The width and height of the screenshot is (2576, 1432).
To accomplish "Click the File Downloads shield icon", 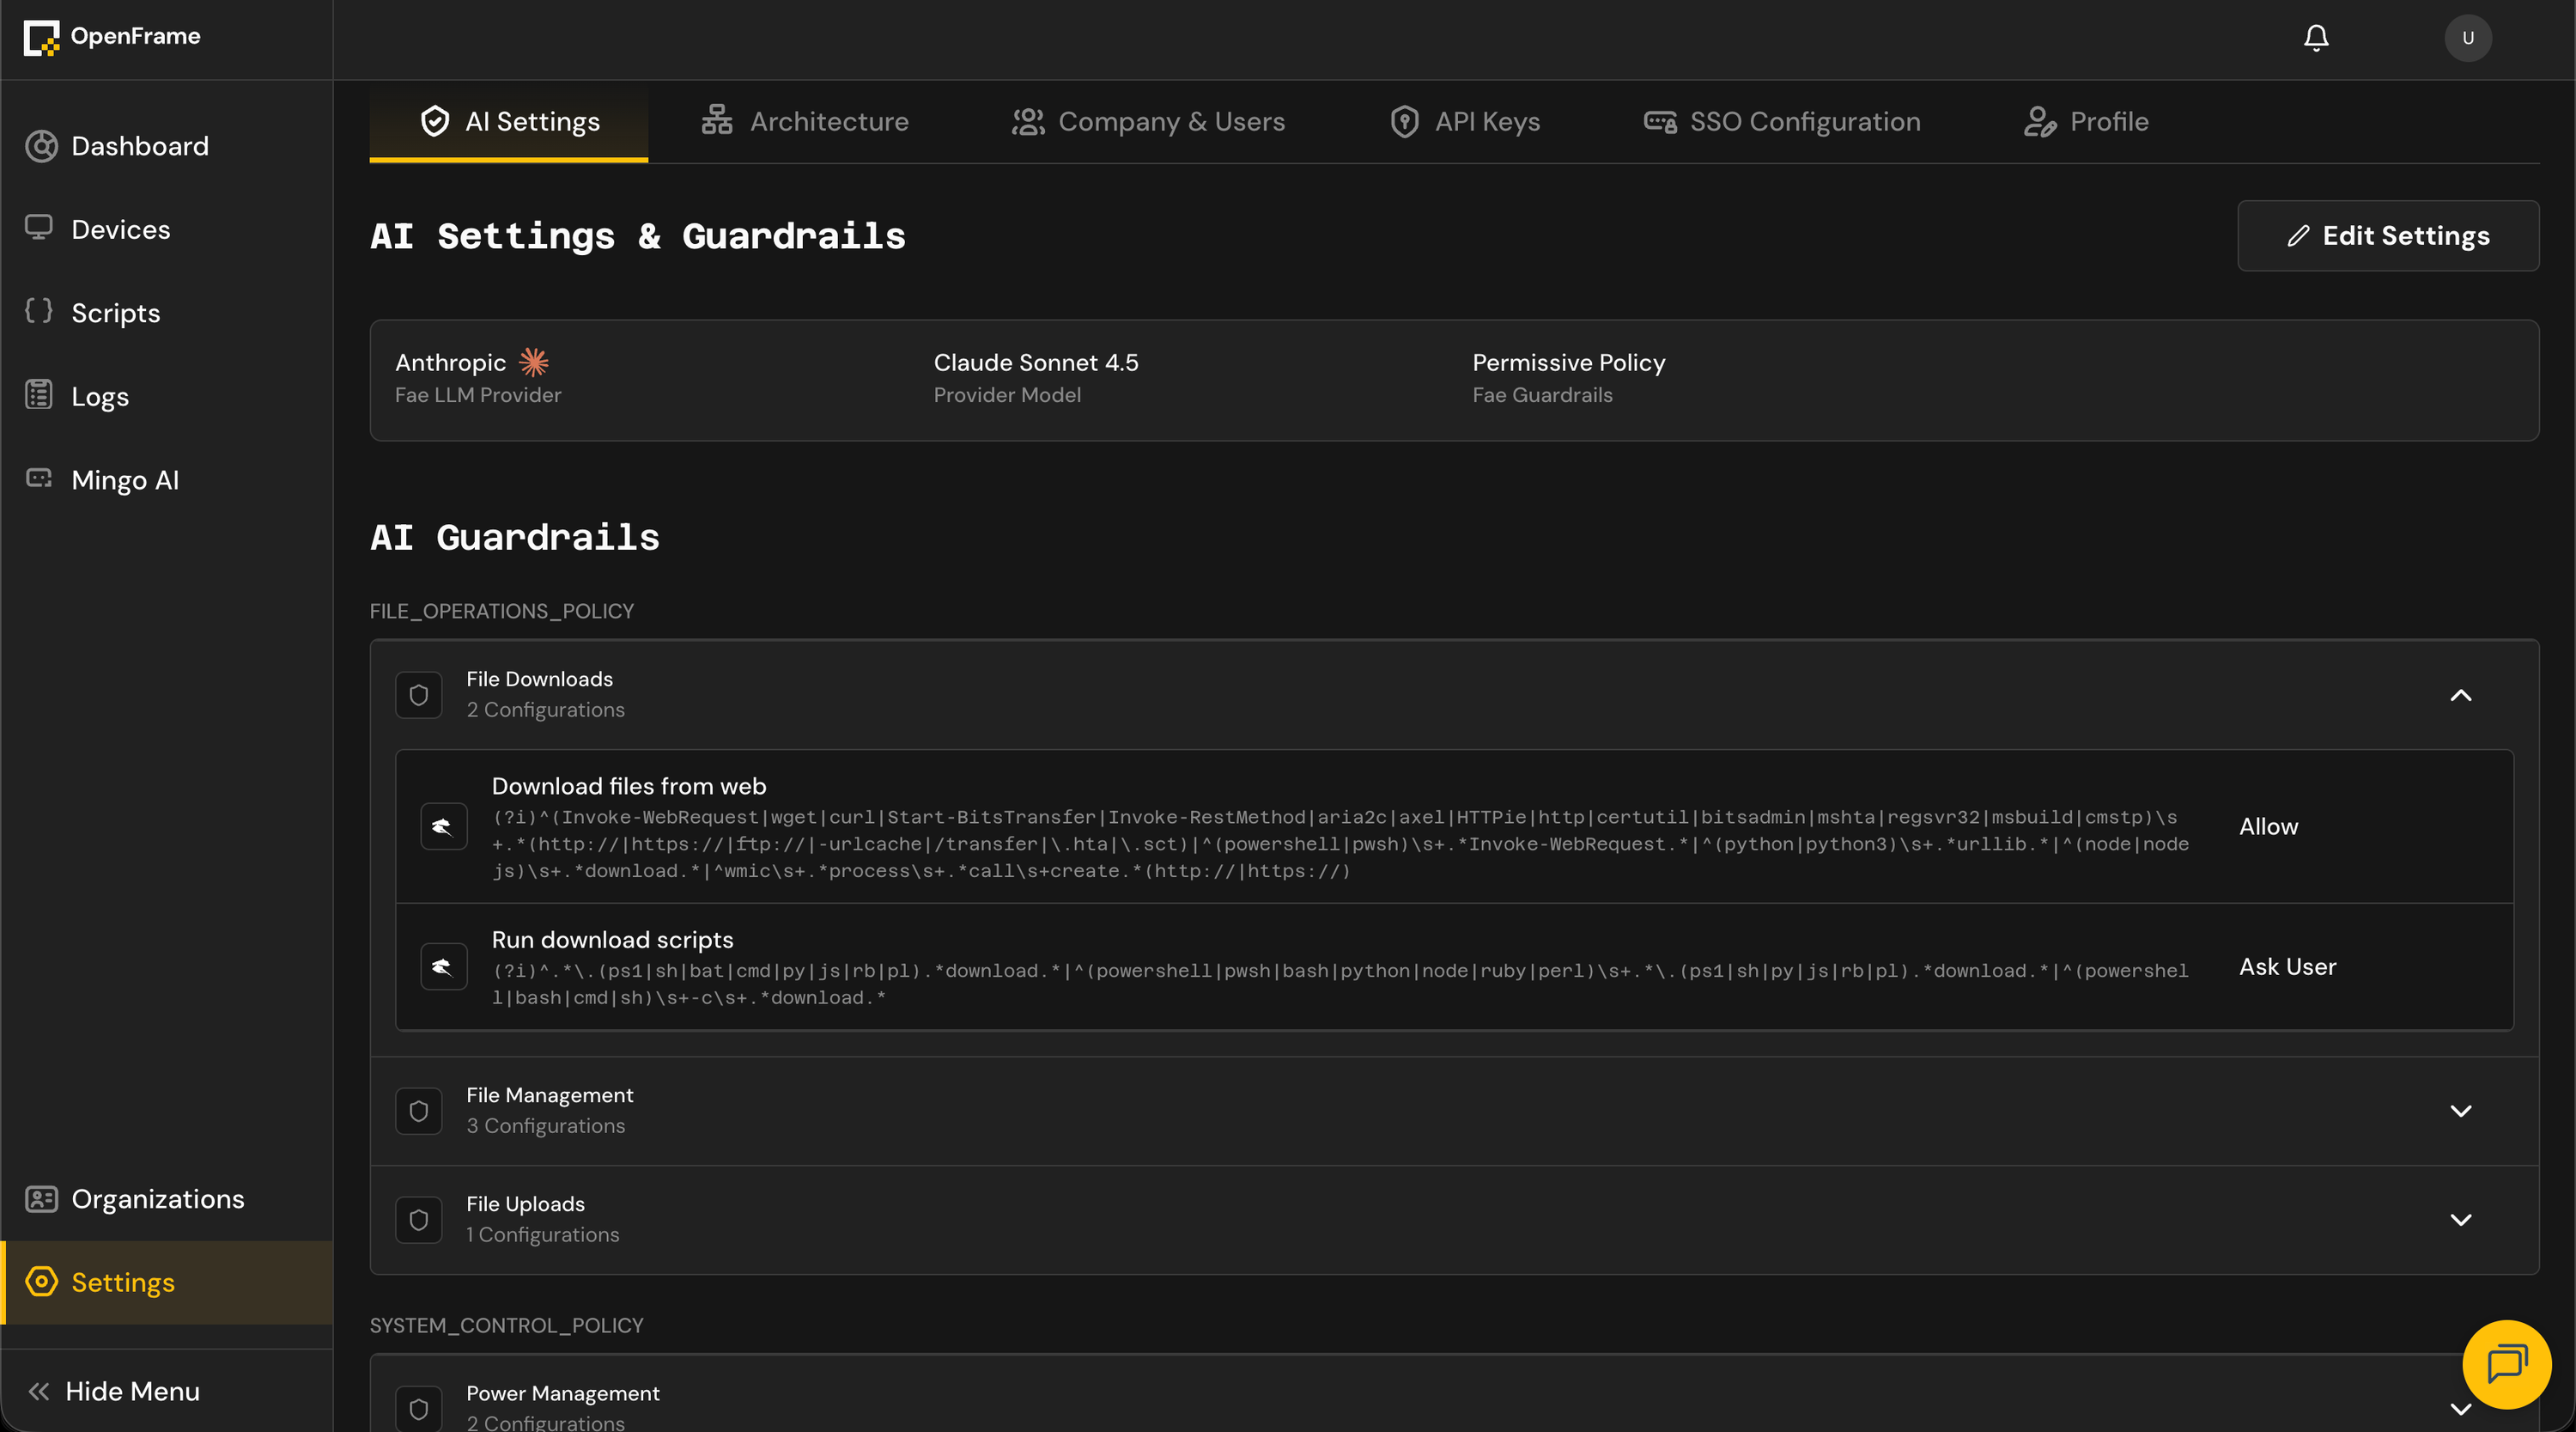I will pyautogui.click(x=419, y=696).
